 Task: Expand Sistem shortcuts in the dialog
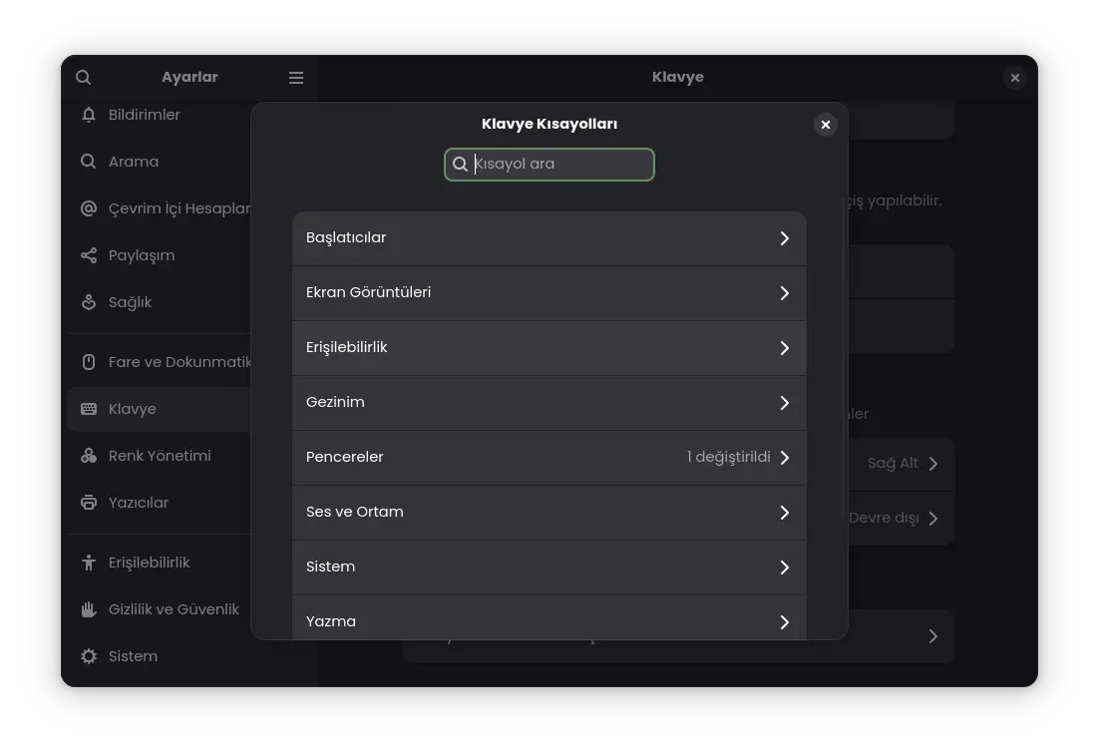(x=549, y=566)
